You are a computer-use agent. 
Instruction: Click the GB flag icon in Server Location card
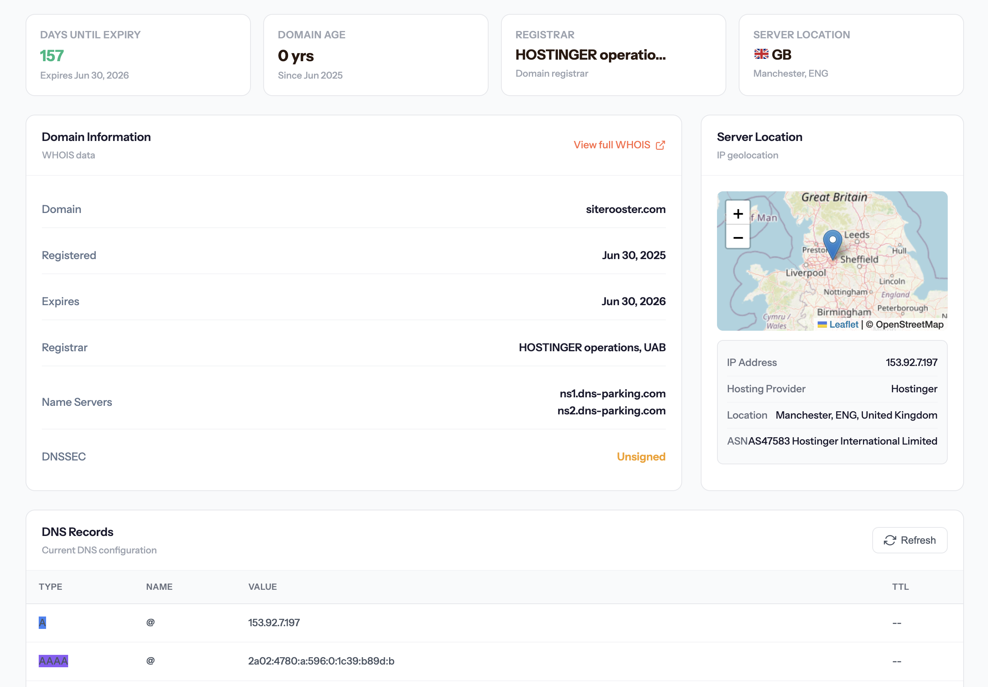[x=761, y=54]
